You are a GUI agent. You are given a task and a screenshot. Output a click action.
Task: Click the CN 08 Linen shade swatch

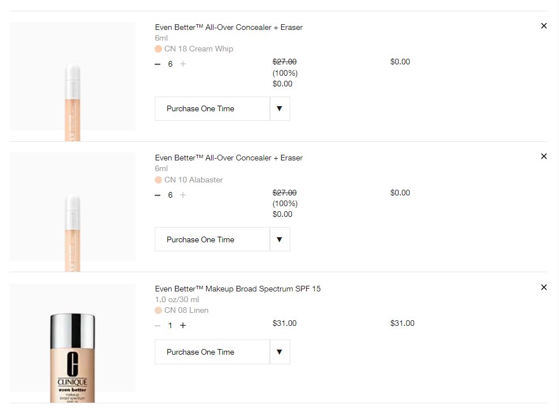158,310
